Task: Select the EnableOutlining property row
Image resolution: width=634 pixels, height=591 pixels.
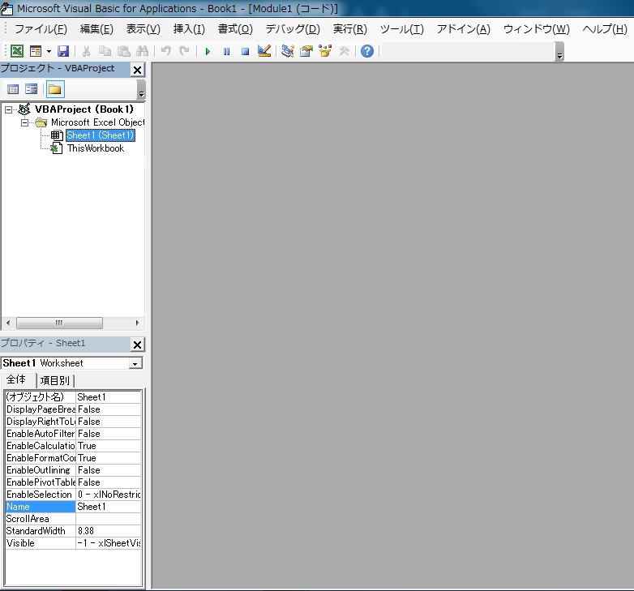Action: click(x=73, y=469)
